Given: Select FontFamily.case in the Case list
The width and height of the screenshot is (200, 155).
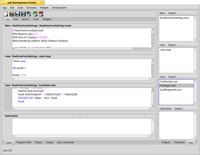Looking at the screenshot, I should [x=176, y=82].
